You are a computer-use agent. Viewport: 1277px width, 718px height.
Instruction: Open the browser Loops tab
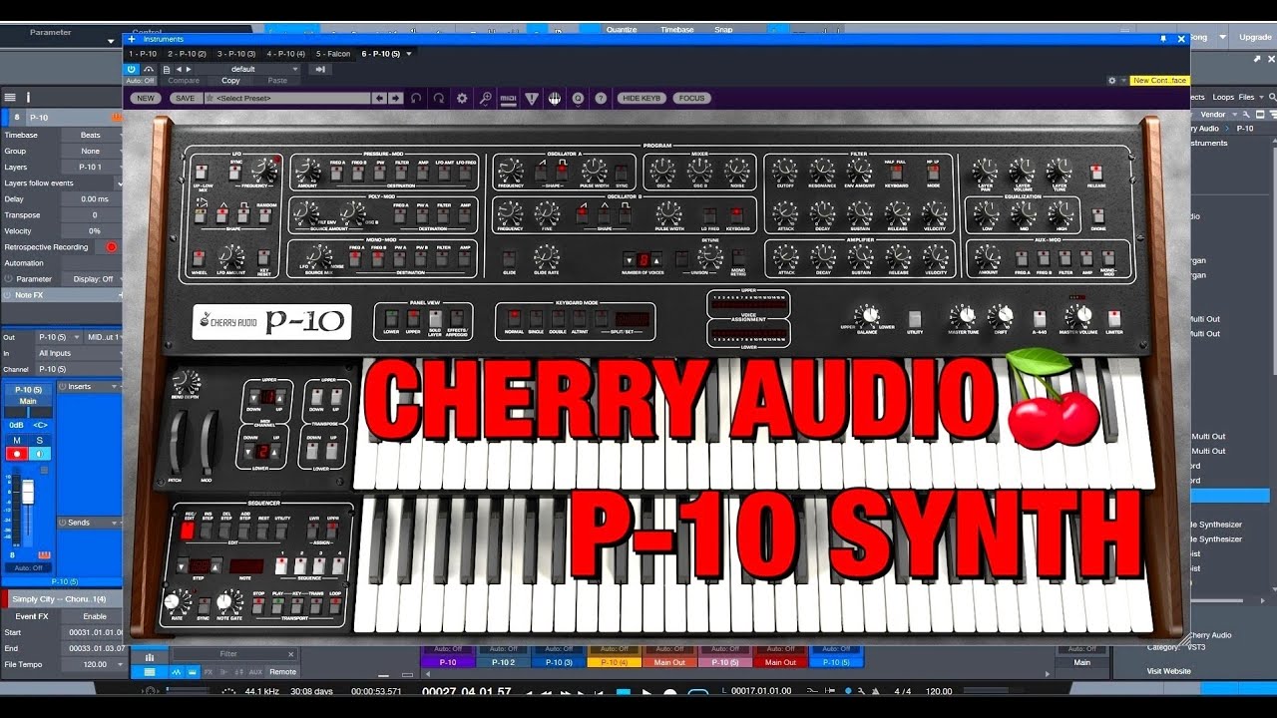click(x=1223, y=98)
